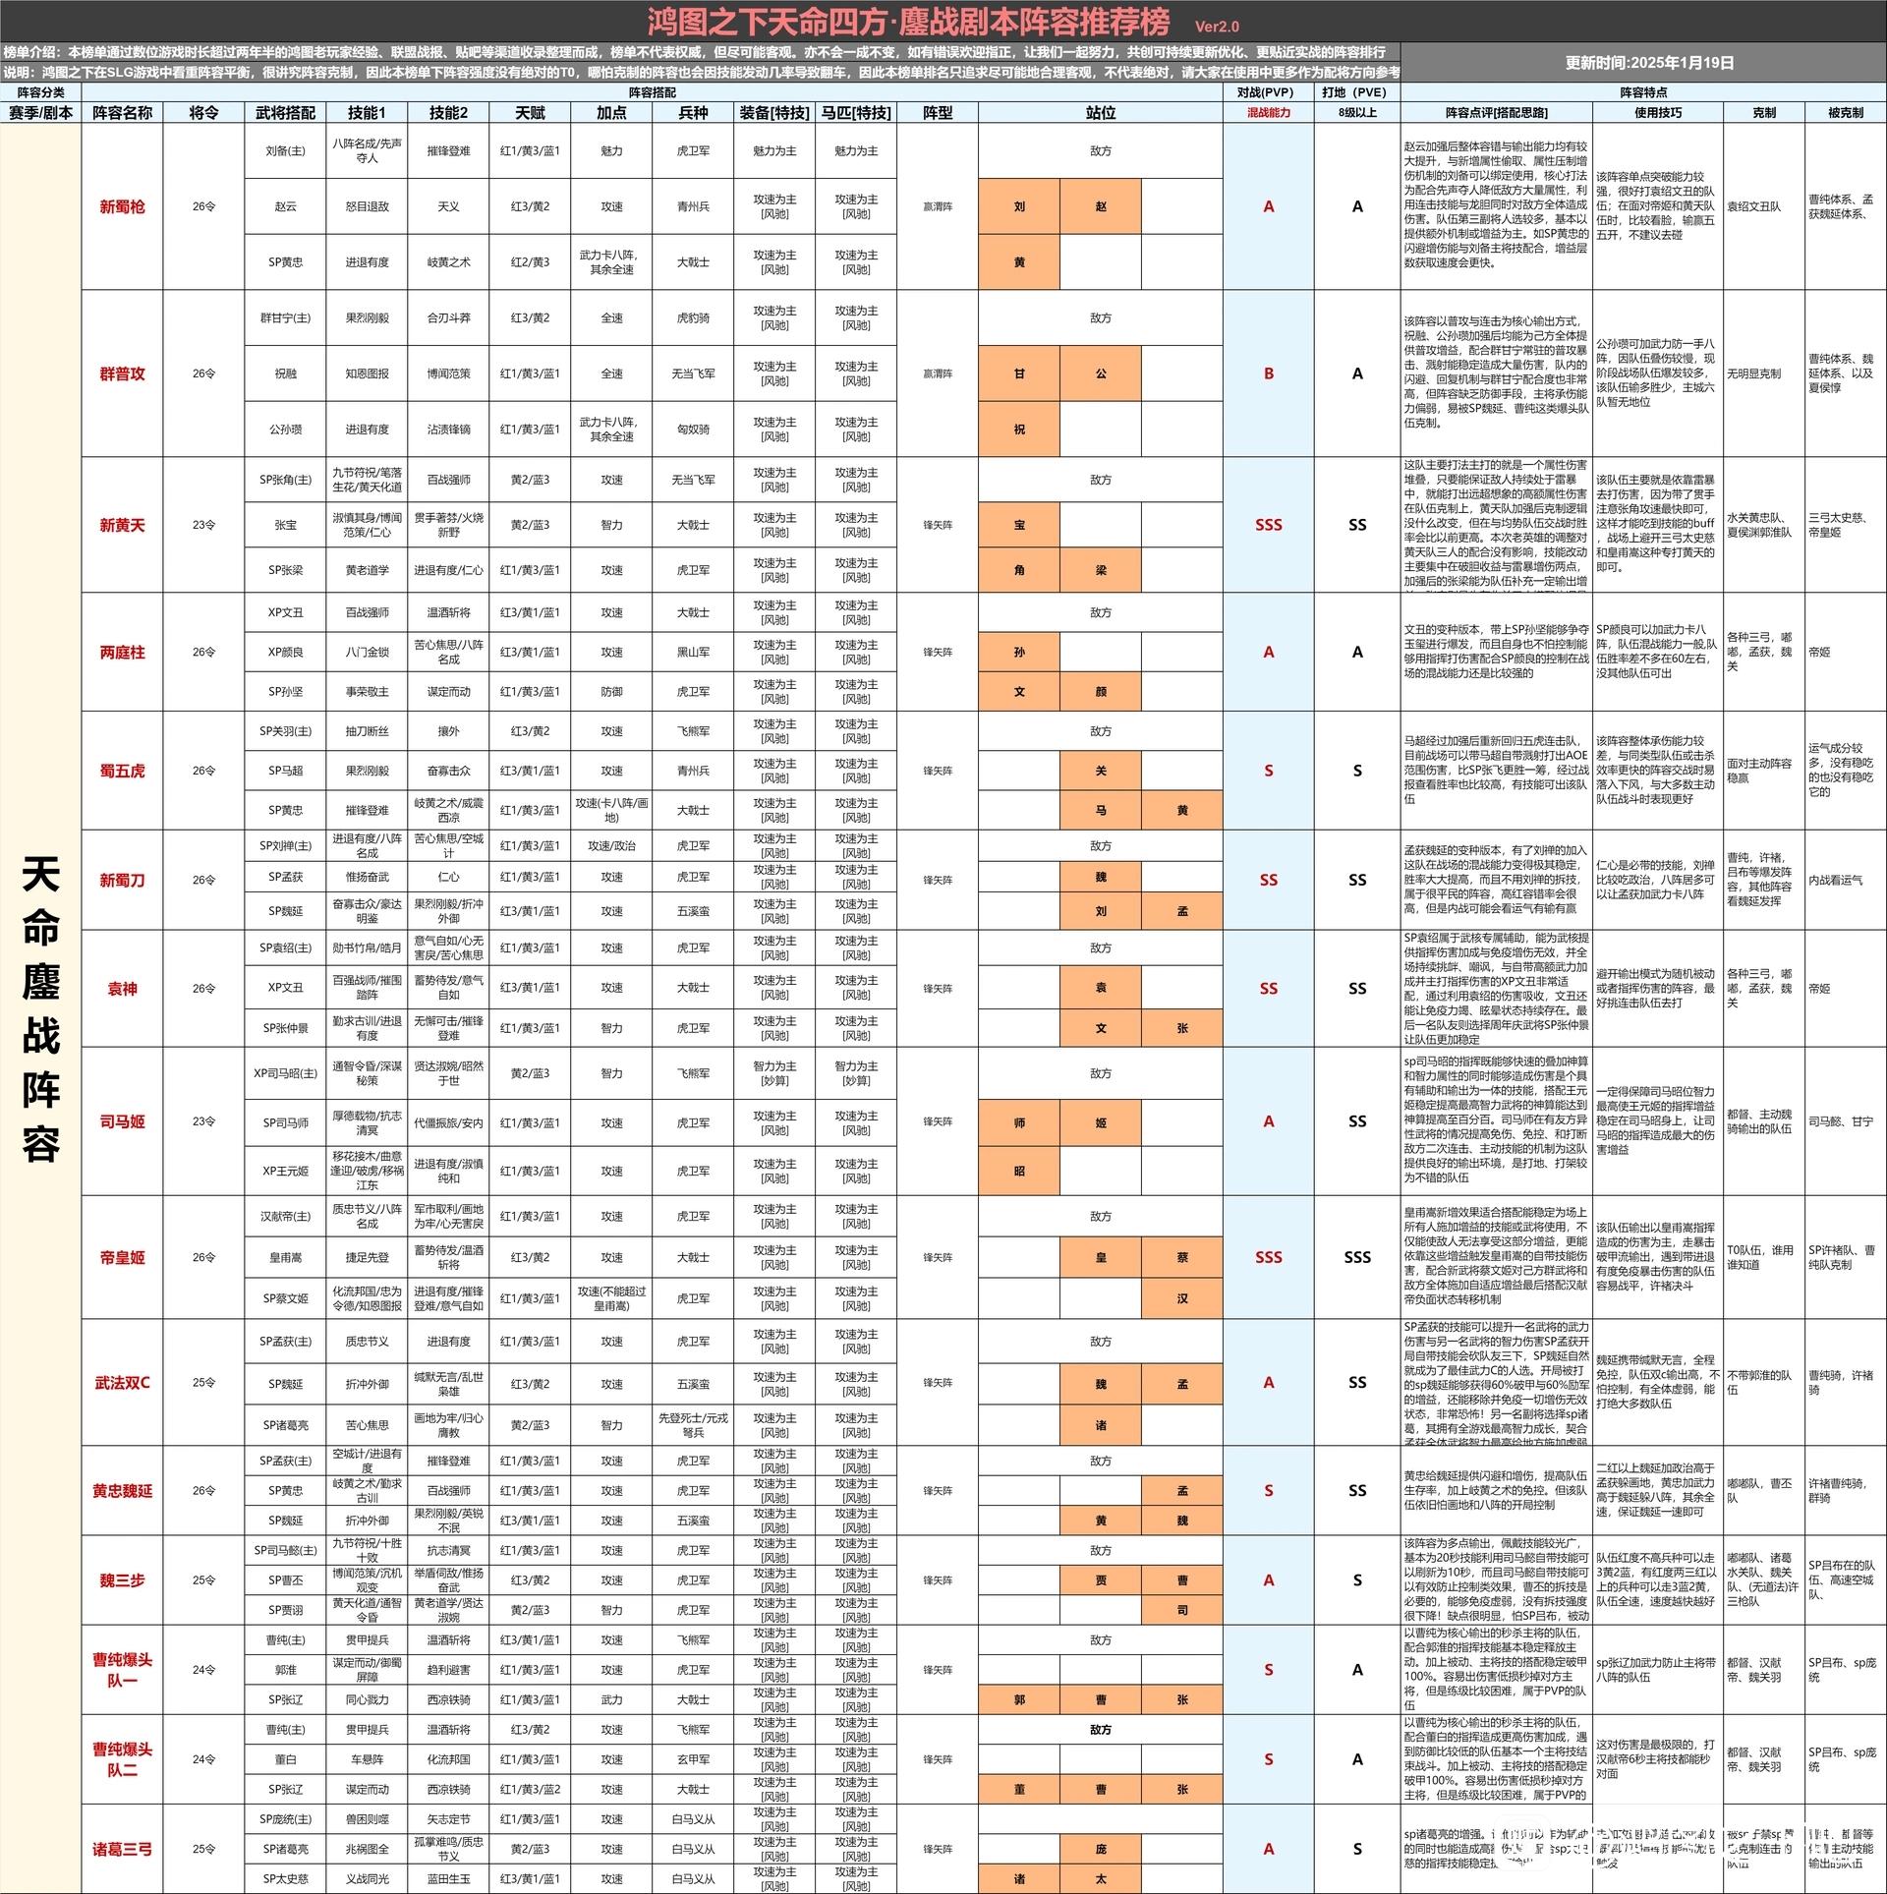1887x1894 pixels.
Task: Click the 被克制 column header
Action: tap(1846, 113)
